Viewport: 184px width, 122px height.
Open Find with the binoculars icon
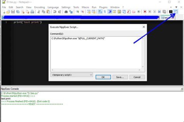click(x=66, y=12)
